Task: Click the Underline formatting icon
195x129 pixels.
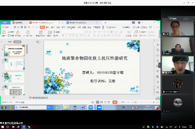Action: (x=70, y=36)
